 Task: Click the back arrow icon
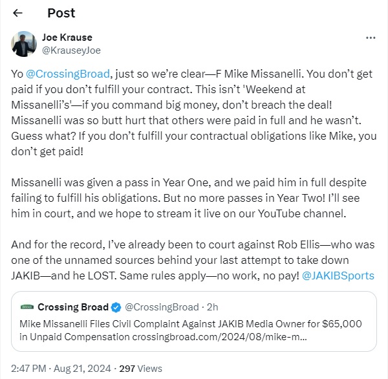(x=17, y=13)
